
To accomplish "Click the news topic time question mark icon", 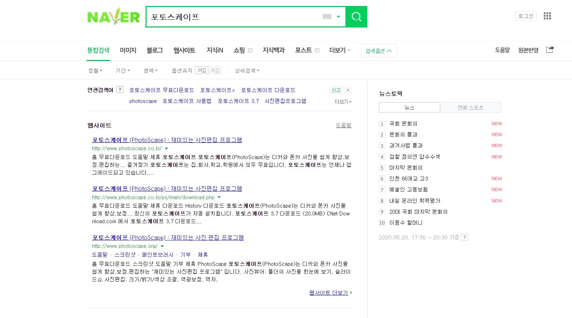I will coord(465,237).
